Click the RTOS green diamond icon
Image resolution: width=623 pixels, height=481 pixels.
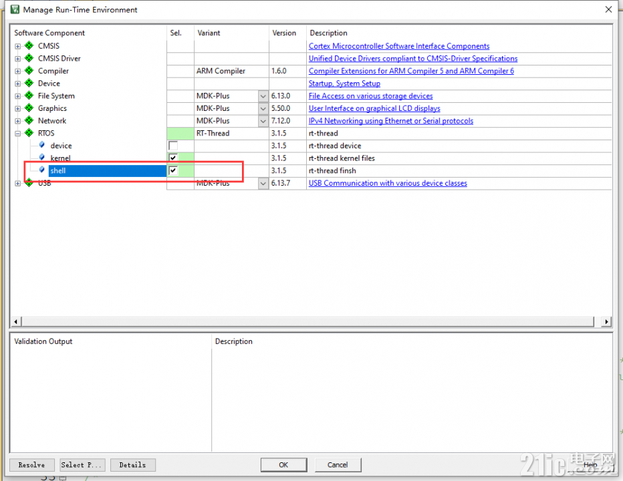coord(29,133)
